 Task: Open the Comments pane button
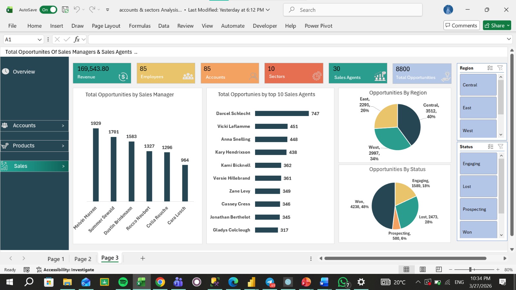point(461,25)
